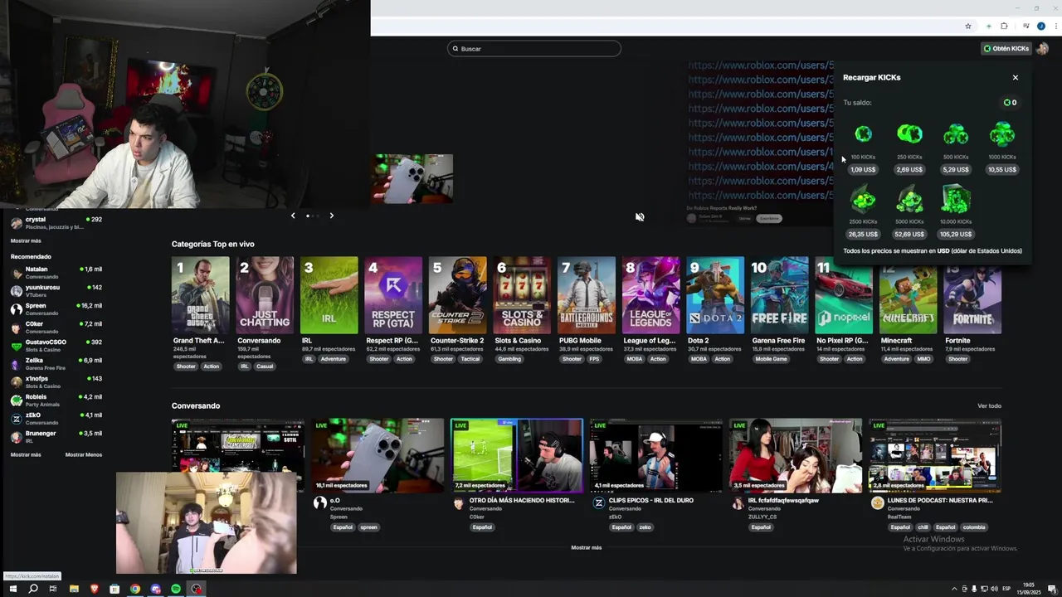Screen dimensions: 1062x597
Task: Buy 1000 KICKs for 10,55 US$
Action: [1002, 169]
